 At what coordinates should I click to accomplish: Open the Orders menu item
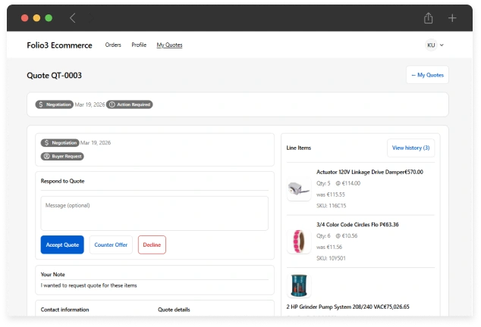113,45
